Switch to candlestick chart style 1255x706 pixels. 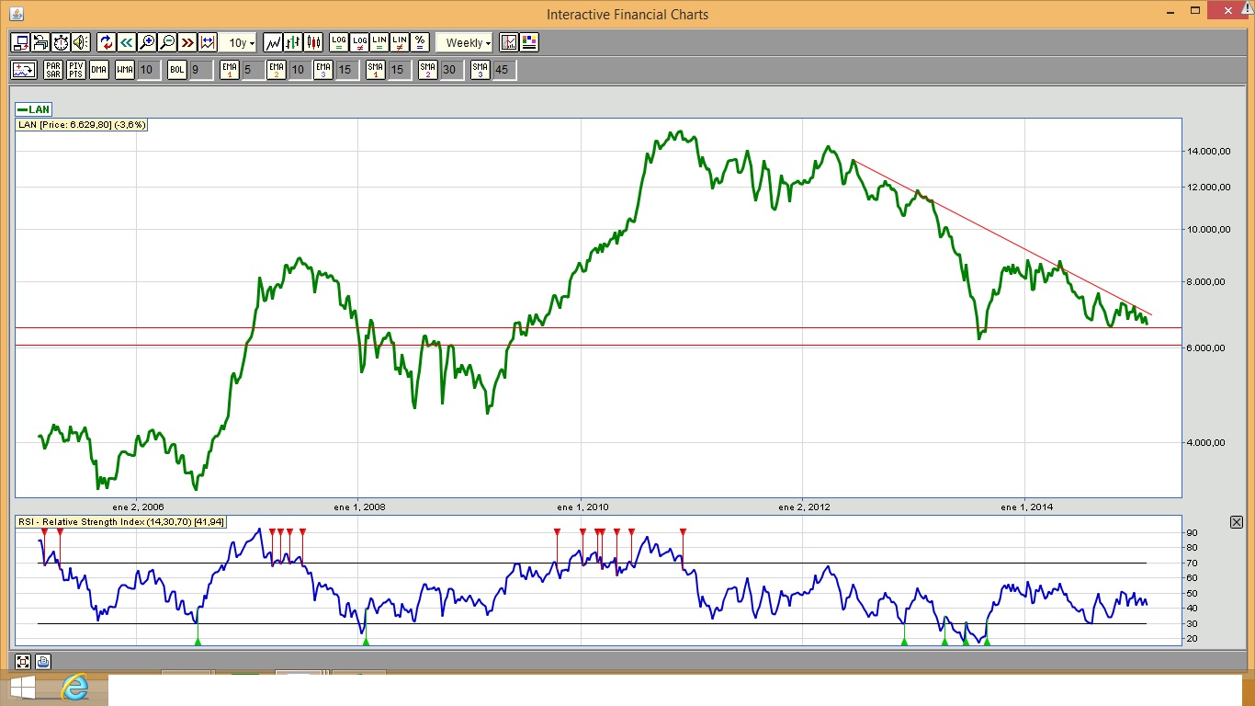[x=314, y=42]
